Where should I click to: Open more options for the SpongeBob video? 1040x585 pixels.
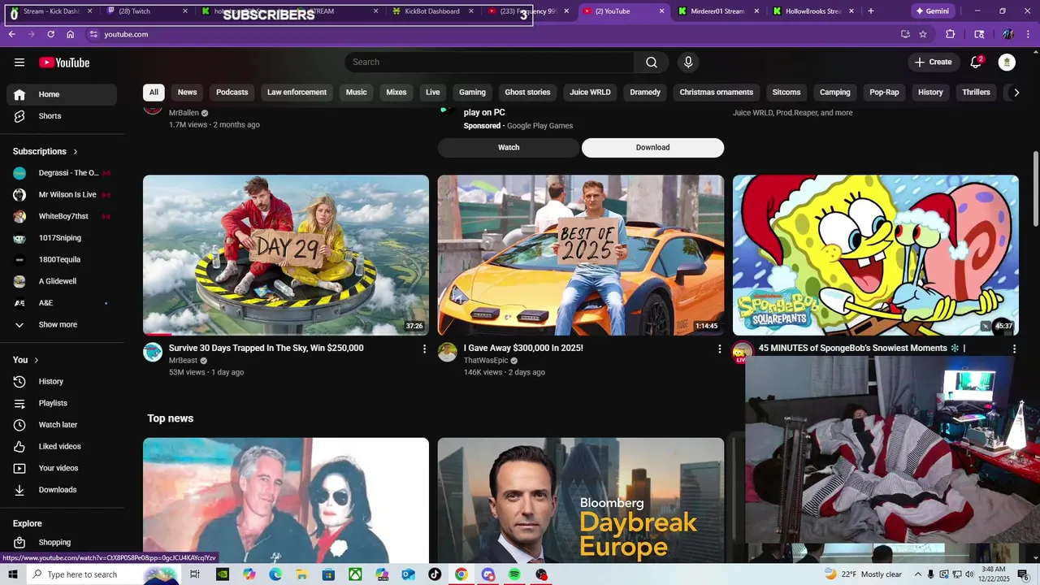[1014, 349]
